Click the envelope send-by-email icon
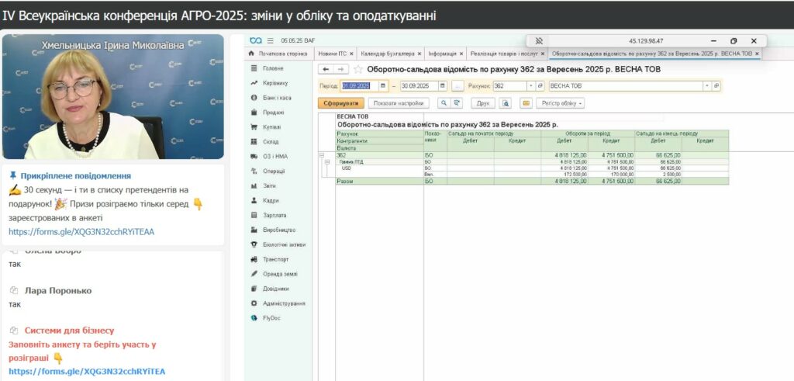Image resolution: width=794 pixels, height=381 pixels. 526,102
